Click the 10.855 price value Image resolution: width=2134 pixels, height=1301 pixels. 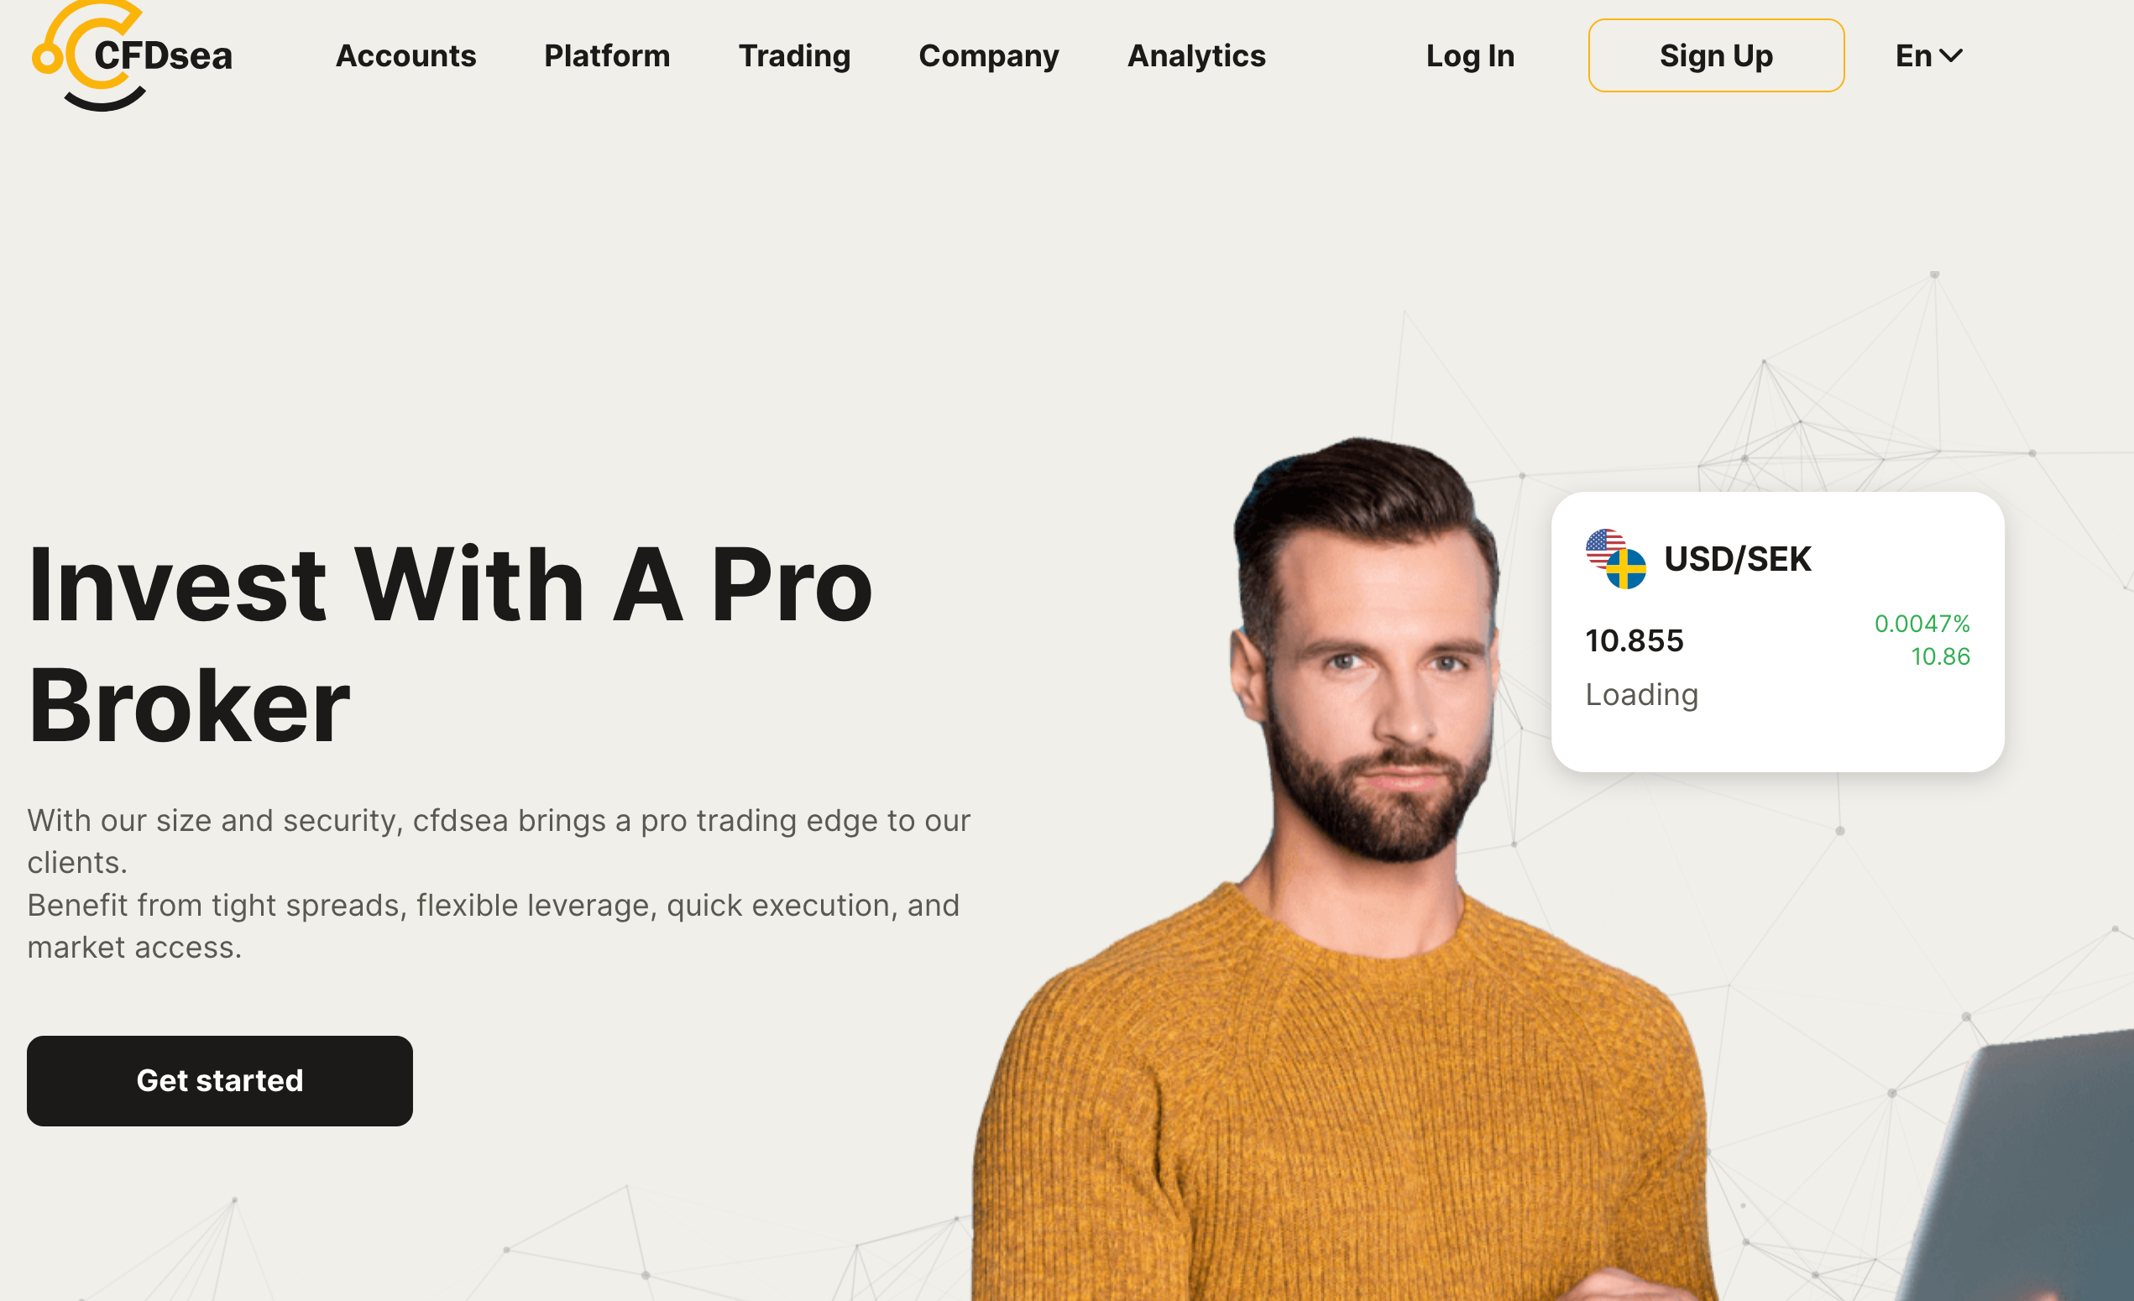point(1634,640)
